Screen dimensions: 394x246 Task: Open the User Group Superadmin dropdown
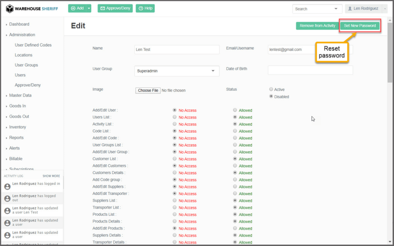(x=177, y=71)
